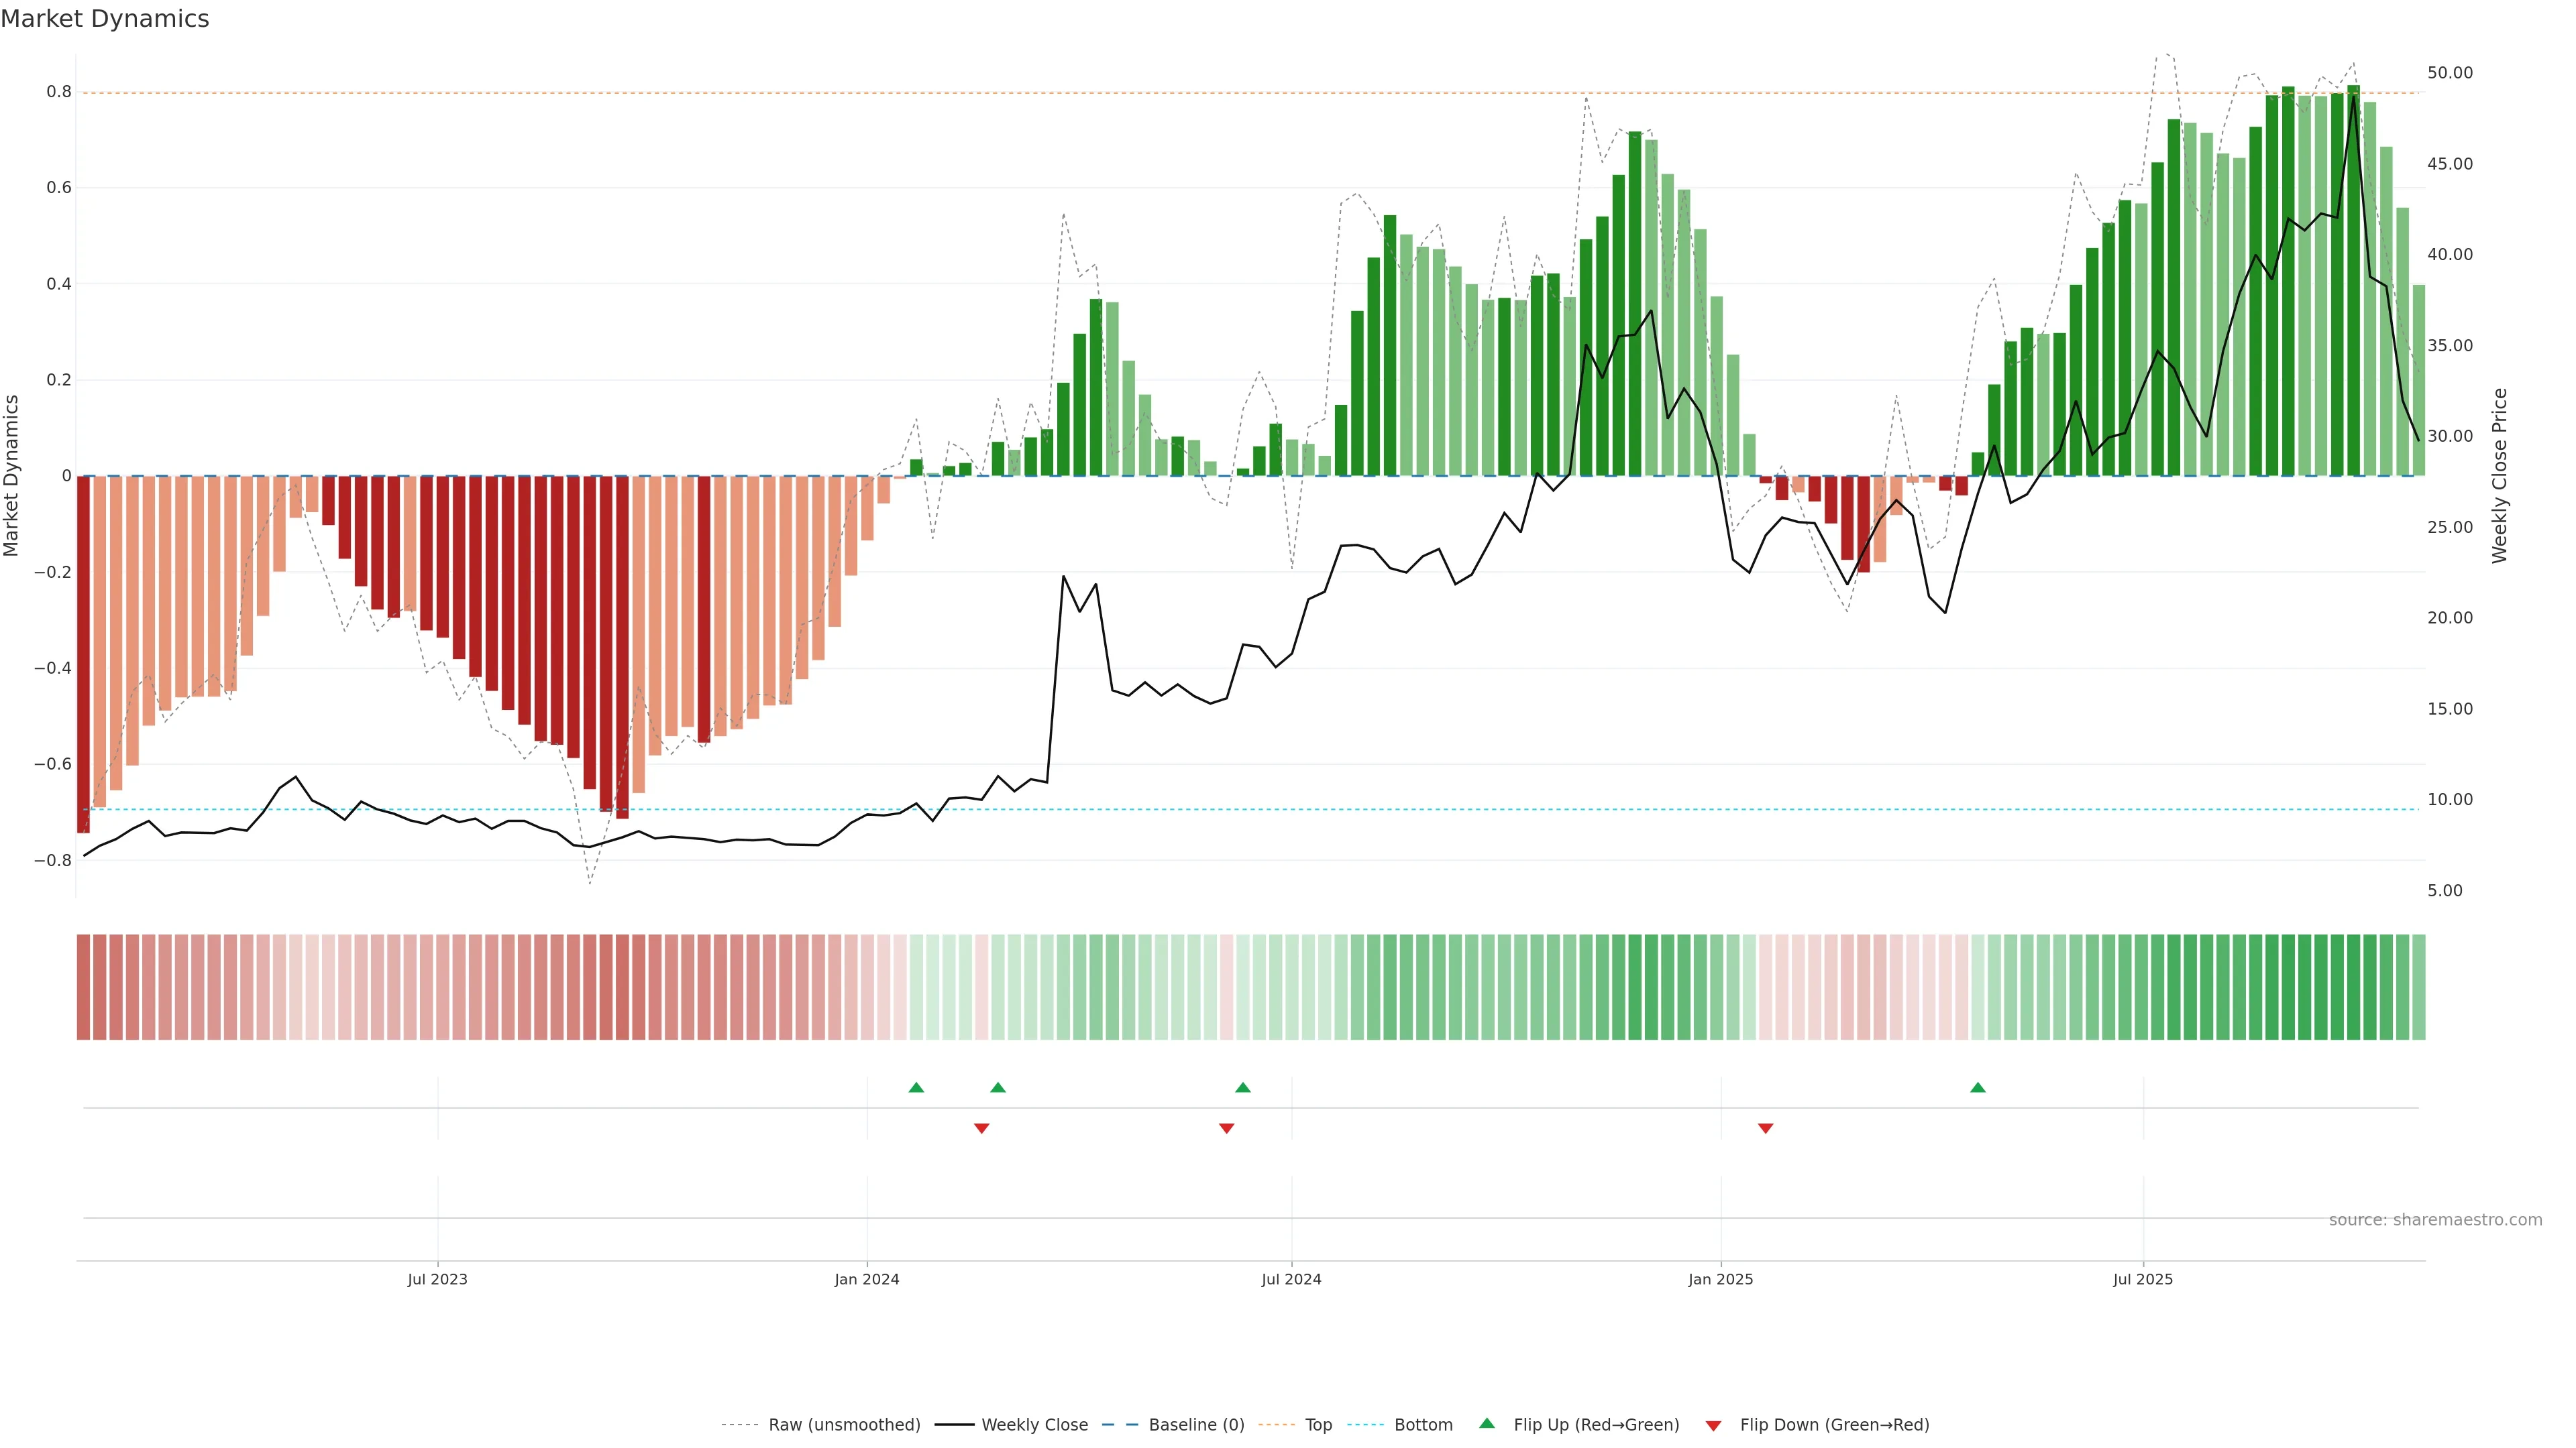Click the Jul 2024 x-axis label
This screenshot has height=1448, width=2576.
pos(1290,1279)
